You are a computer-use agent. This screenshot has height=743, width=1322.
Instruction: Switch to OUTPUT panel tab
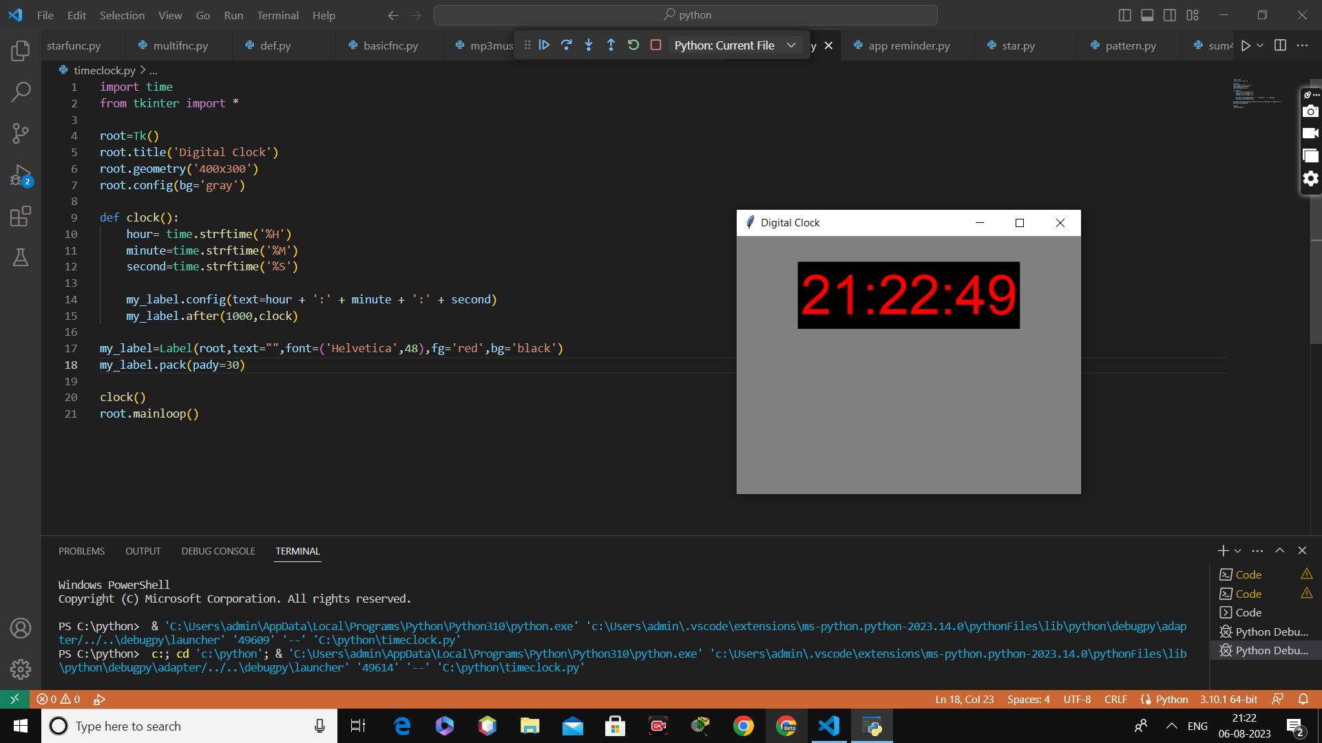tap(143, 551)
